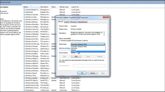The image size is (165, 92).
Task: Click the wuauserv service name value
Action: pyautogui.click(x=74, y=26)
